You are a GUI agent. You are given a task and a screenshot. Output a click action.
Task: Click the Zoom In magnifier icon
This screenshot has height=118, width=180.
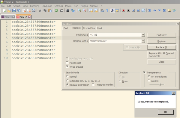[x=79, y=10]
